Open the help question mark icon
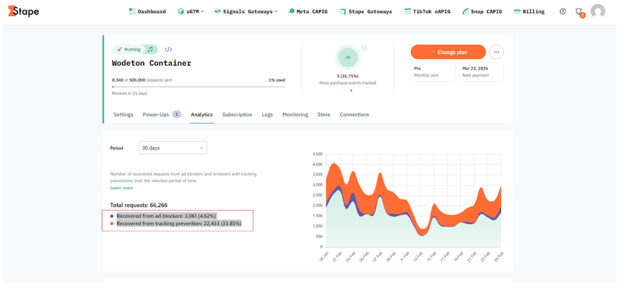Image resolution: width=617 pixels, height=293 pixels. (x=563, y=11)
